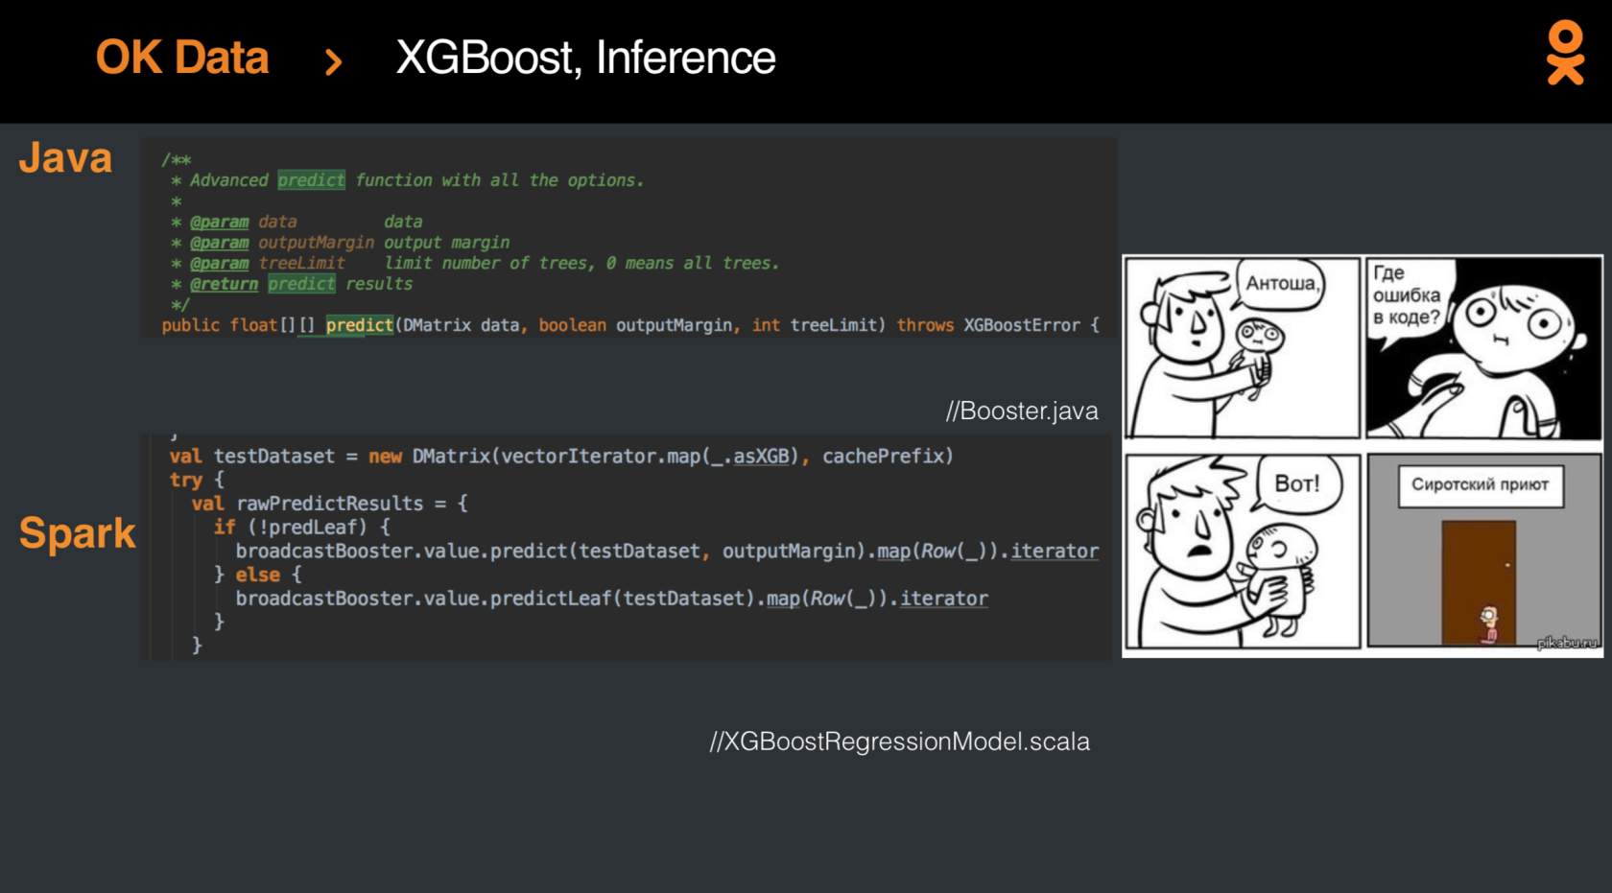Click "boolean outputMargin" in the method signature
The height and width of the screenshot is (893, 1612).
637,325
